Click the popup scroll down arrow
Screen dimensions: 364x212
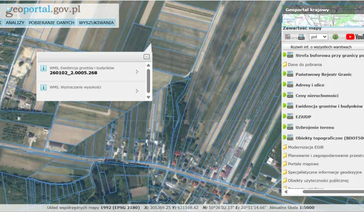pyautogui.click(x=148, y=97)
